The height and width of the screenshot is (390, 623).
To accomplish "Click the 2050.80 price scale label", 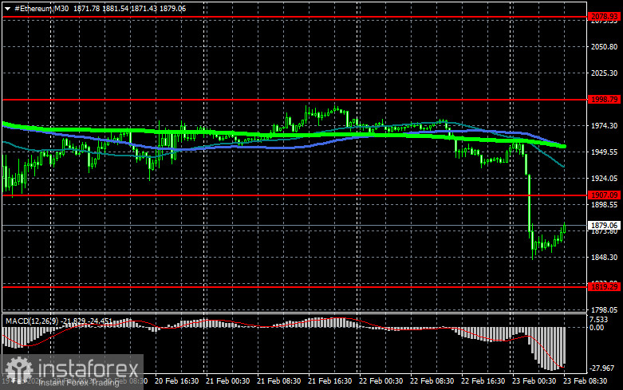I will point(603,47).
